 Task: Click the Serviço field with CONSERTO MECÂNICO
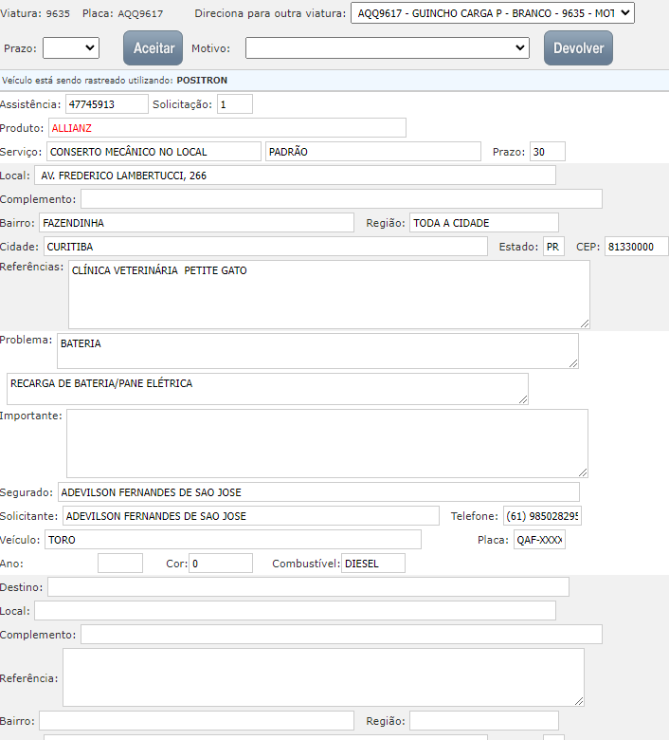coord(153,152)
